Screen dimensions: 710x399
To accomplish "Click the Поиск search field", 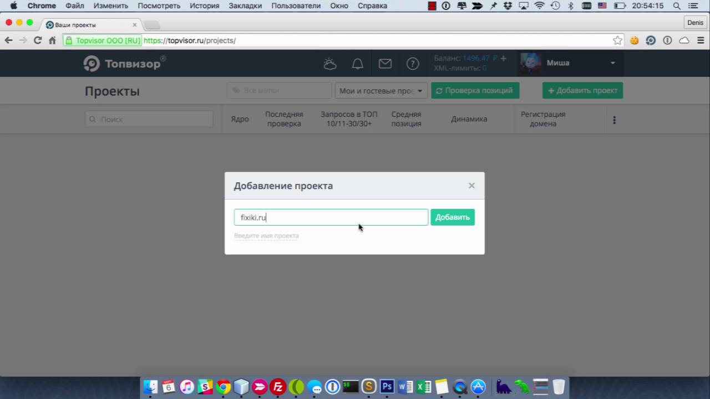I will (149, 119).
